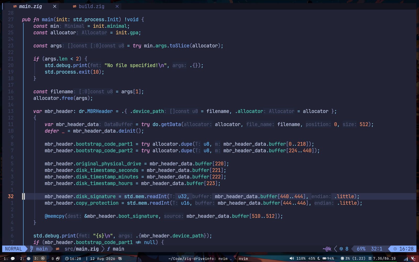The image size is (419, 262).
Task: Click on bootstrap_code_part1 assignment field
Action: (x=104, y=144)
